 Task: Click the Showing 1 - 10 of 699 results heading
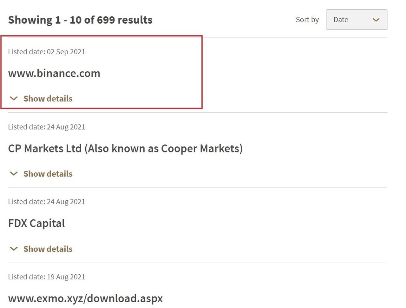tap(80, 20)
